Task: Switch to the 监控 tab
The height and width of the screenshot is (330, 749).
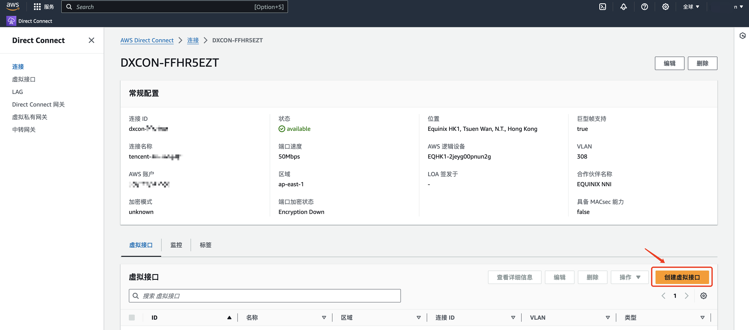Action: pos(176,245)
